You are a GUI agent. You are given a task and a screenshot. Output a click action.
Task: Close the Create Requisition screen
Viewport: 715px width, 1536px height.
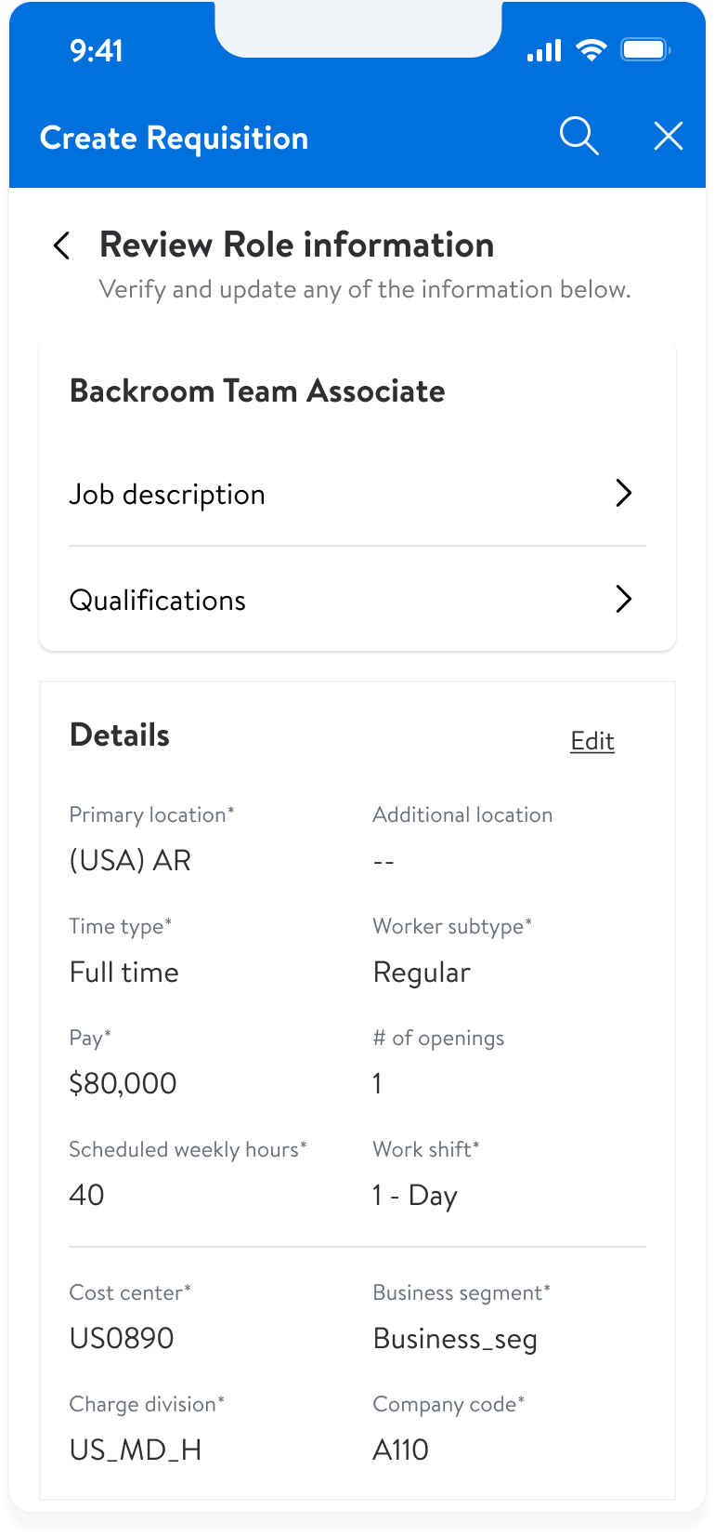(668, 137)
